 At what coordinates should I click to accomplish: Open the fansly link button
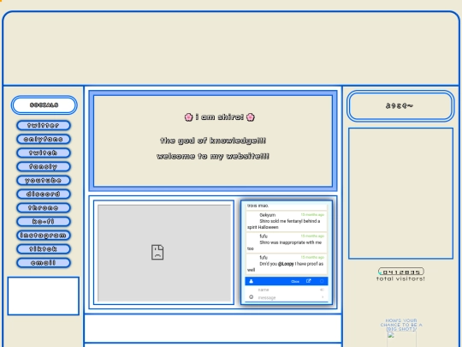pyautogui.click(x=44, y=166)
